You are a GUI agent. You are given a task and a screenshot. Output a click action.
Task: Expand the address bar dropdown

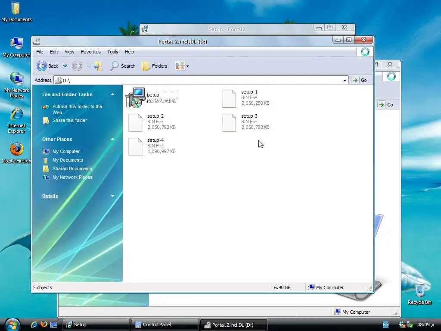(x=345, y=81)
